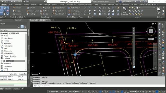Toggle the grid display in status bar

pyautogui.click(x=83, y=92)
